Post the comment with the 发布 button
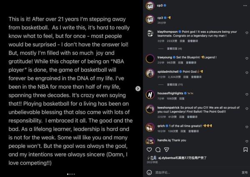This screenshot has height=177, width=250. [x=245, y=172]
